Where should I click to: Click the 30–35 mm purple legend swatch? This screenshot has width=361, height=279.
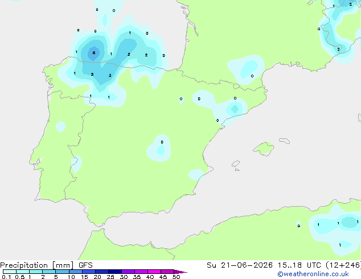[128, 272]
